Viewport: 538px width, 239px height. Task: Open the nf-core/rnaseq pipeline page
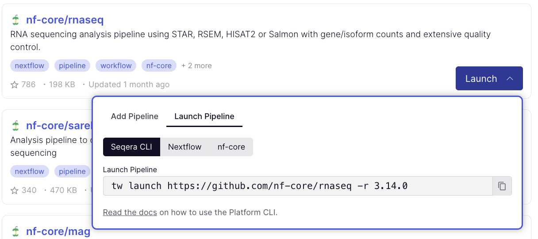(x=65, y=20)
